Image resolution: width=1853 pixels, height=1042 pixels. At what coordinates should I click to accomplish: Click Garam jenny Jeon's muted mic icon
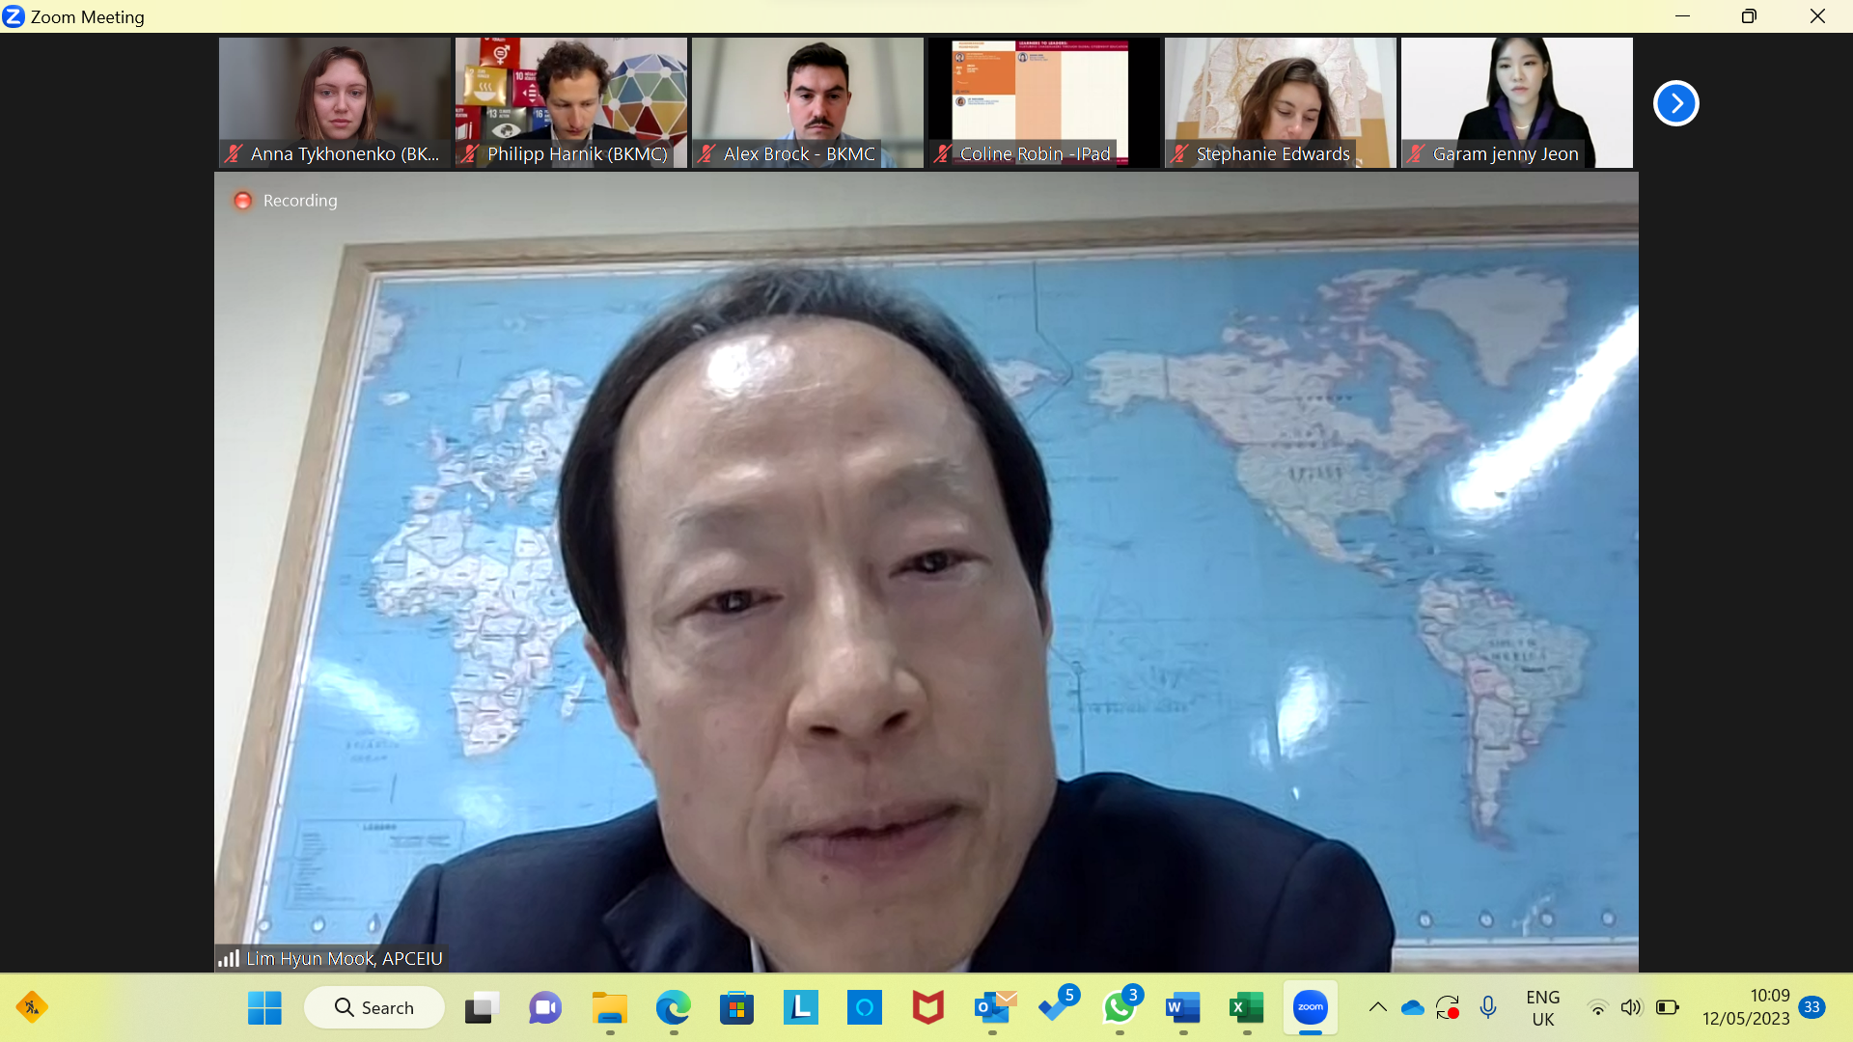(x=1416, y=153)
